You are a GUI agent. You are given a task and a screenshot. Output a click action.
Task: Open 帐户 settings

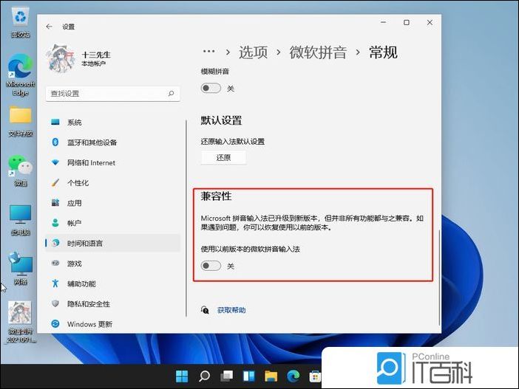click(112, 223)
